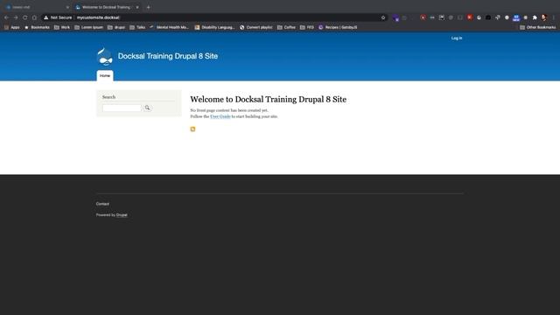The width and height of the screenshot is (560, 315).
Task: Click the blue New-badged extension icon
Action: pyautogui.click(x=516, y=17)
